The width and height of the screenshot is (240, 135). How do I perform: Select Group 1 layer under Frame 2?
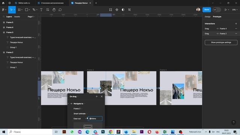pos(13,67)
